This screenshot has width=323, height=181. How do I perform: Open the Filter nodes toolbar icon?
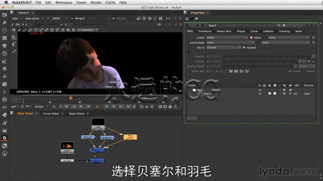tap(4, 53)
